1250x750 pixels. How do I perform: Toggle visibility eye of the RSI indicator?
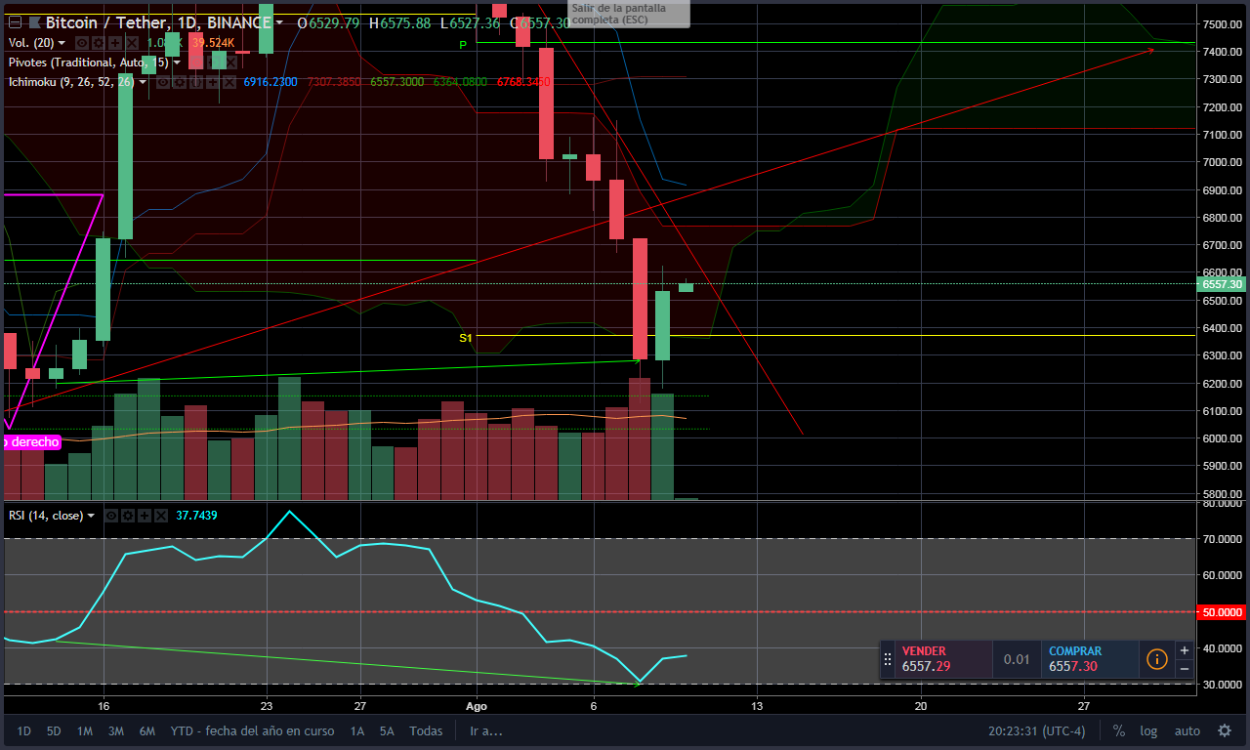(x=111, y=515)
